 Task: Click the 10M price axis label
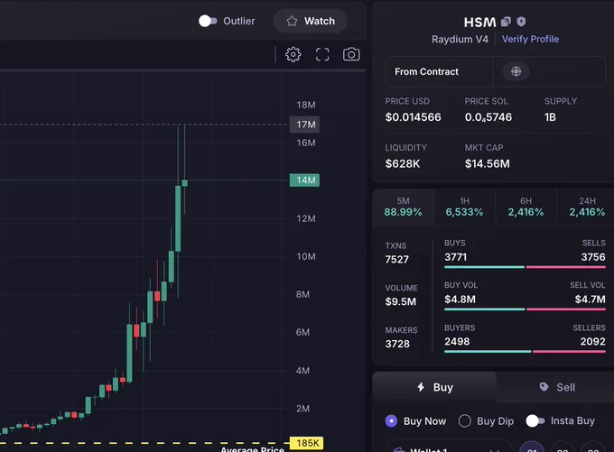(306, 257)
